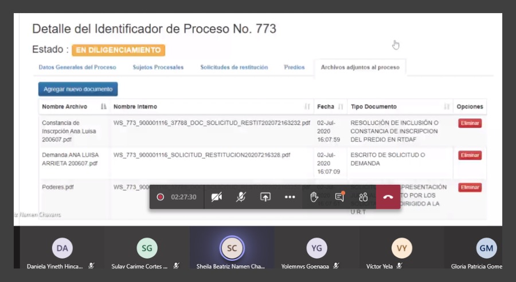Click the red recording indicator
The image size is (516, 282).
(161, 197)
